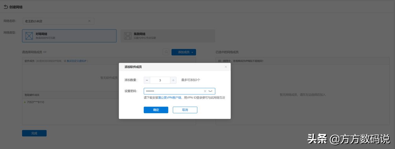Open the 蒲公英VPN客户端 download link

coord(169,98)
